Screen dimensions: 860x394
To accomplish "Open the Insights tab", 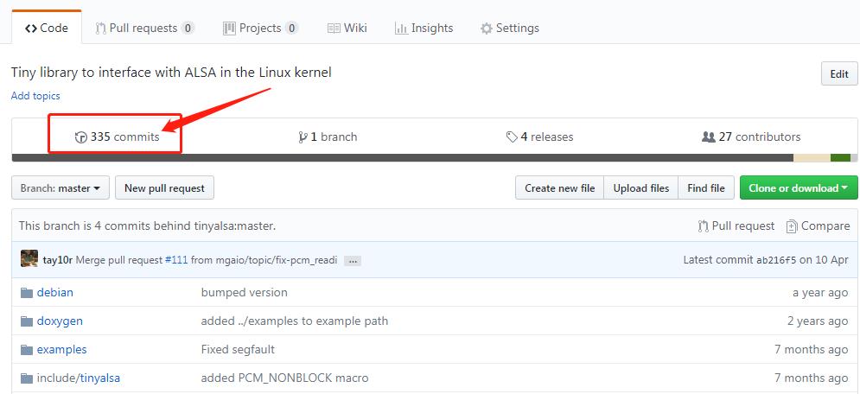I will [x=424, y=28].
